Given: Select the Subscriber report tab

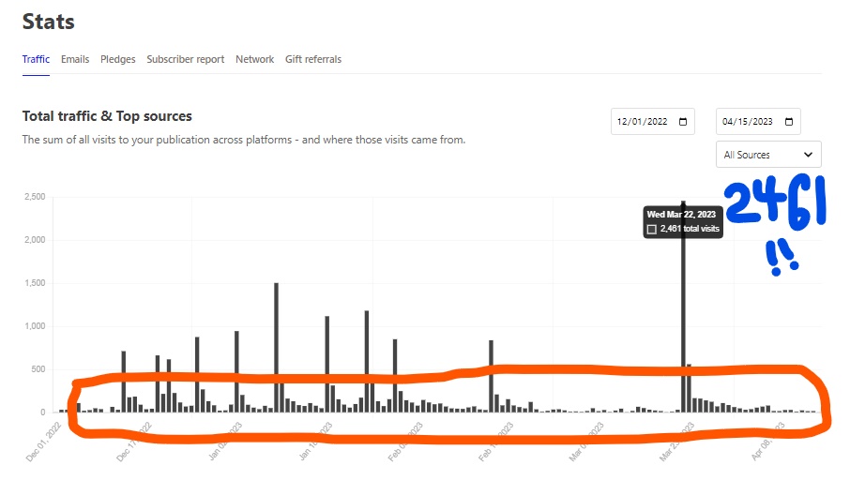Looking at the screenshot, I should pyautogui.click(x=186, y=60).
